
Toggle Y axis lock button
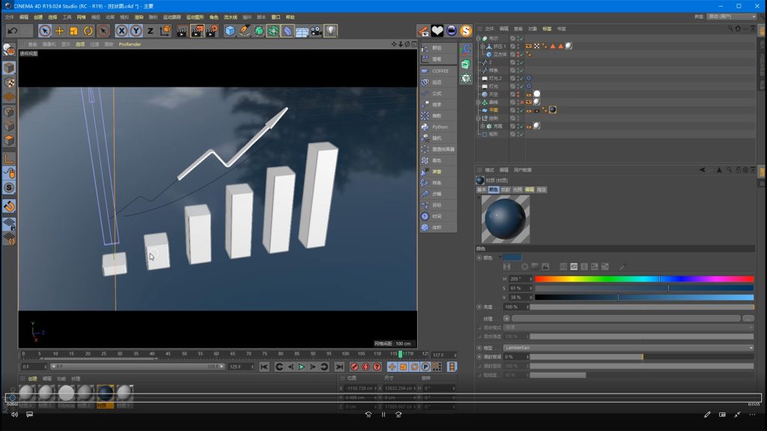pyautogui.click(x=136, y=31)
